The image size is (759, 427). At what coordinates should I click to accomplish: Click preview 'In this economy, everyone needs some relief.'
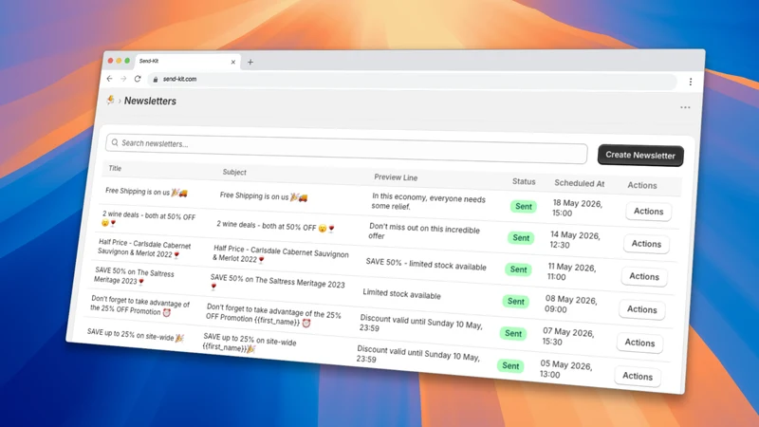coord(429,201)
